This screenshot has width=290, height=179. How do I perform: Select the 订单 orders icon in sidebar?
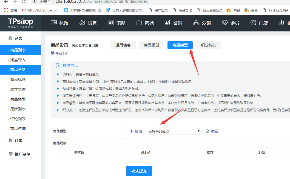click(10, 140)
